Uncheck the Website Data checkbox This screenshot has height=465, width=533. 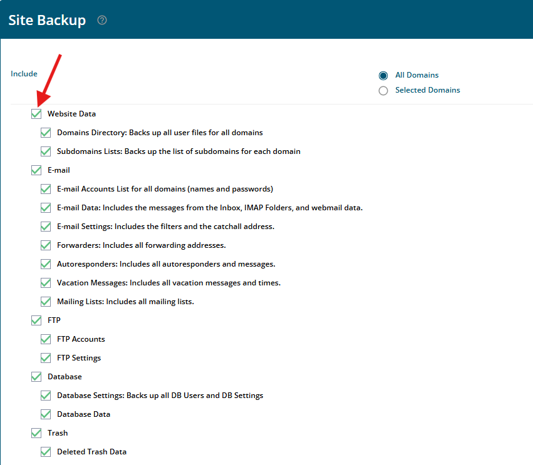pos(36,114)
